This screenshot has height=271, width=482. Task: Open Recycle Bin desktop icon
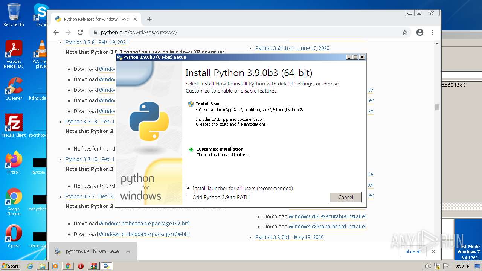click(x=14, y=15)
